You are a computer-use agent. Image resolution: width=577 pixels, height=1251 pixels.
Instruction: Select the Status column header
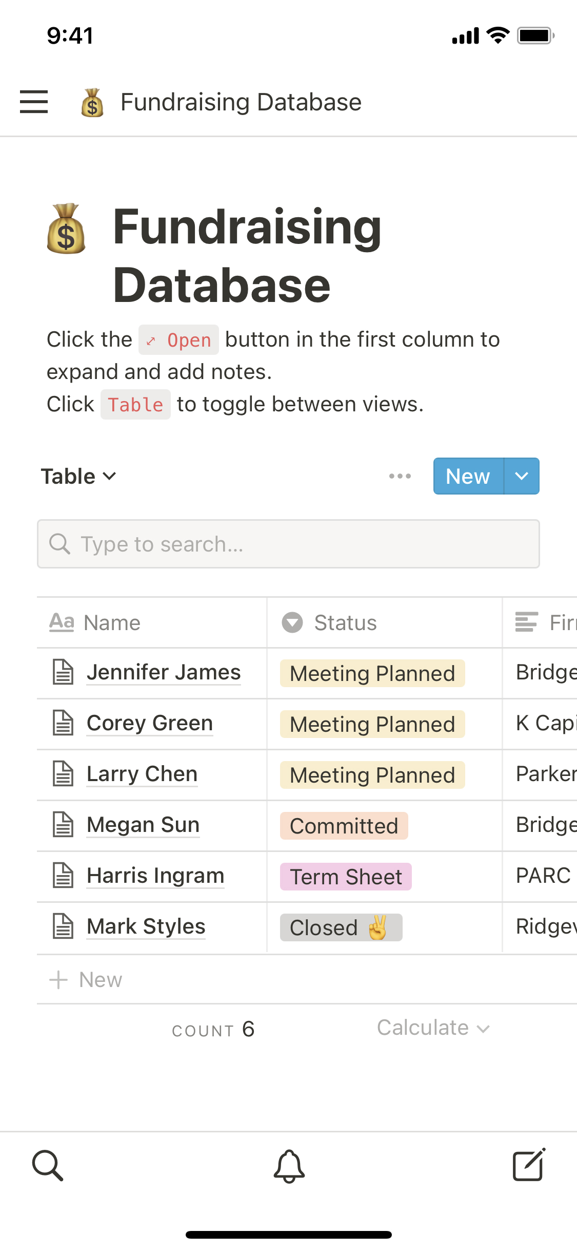point(345,622)
